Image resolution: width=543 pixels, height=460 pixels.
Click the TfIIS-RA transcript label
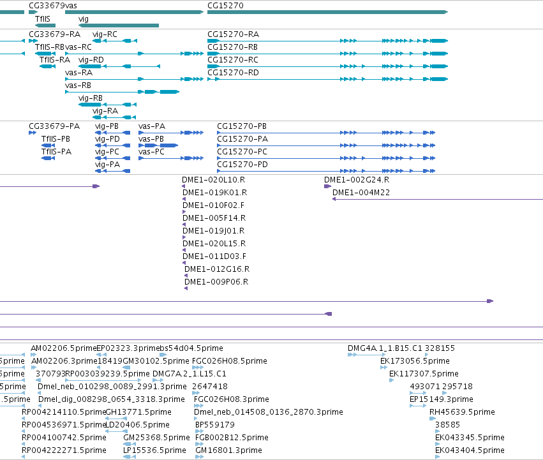coord(55,60)
